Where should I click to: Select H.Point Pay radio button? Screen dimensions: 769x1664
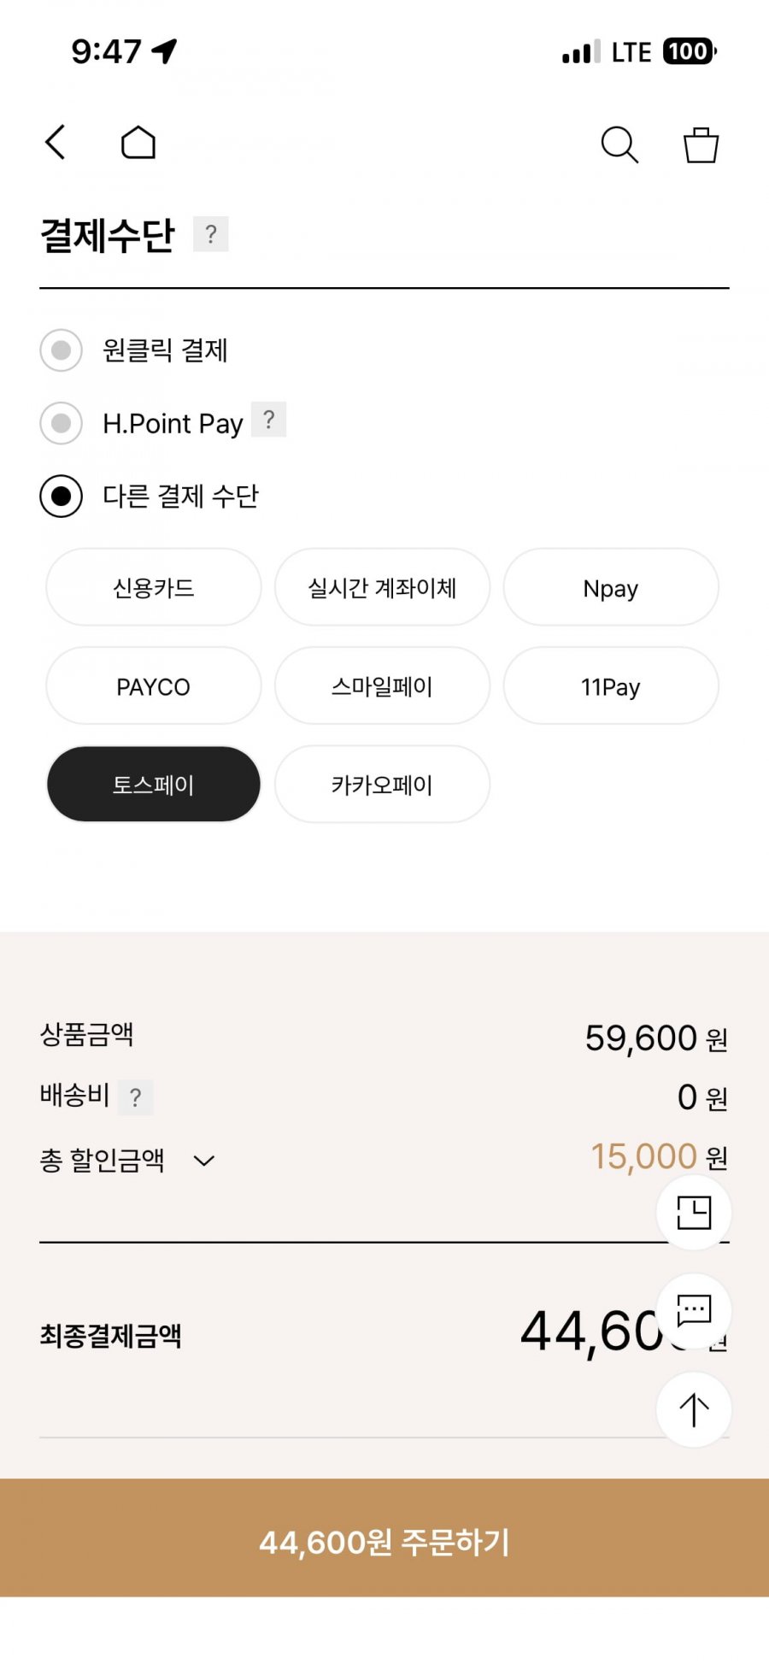[x=62, y=423]
